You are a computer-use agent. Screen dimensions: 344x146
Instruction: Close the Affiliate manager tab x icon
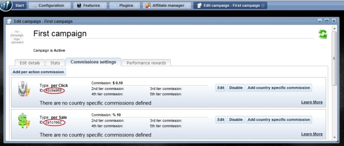[x=187, y=5]
